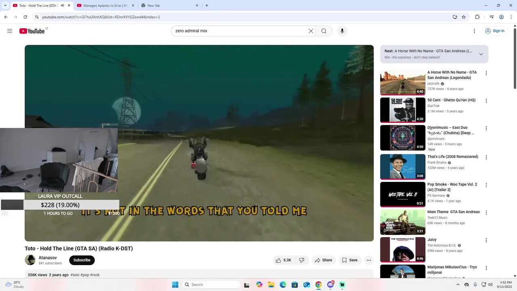Click the Share button
The image size is (517, 291).
[323, 260]
